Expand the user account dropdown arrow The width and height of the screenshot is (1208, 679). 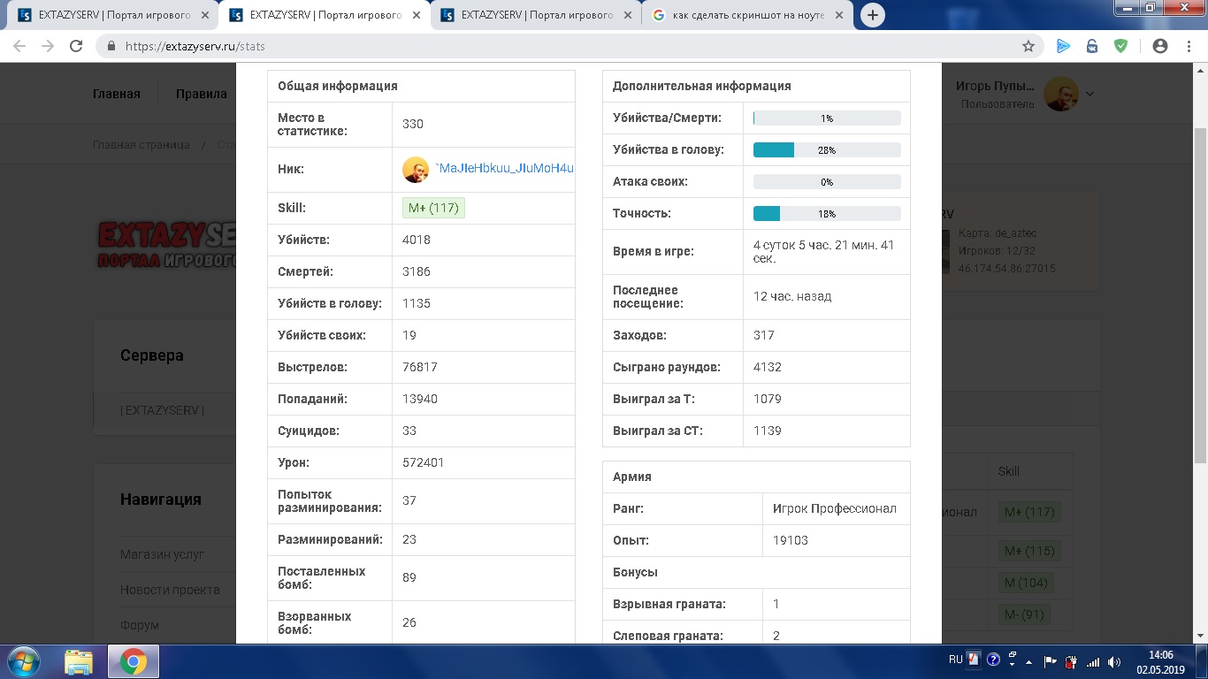(x=1090, y=94)
